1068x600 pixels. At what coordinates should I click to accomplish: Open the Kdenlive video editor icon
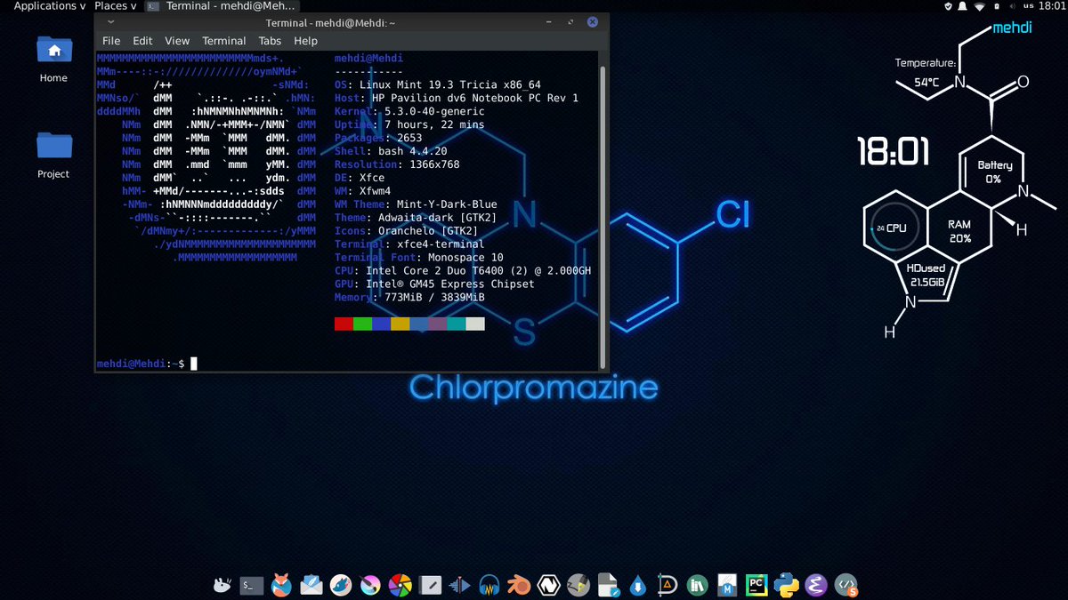point(459,585)
